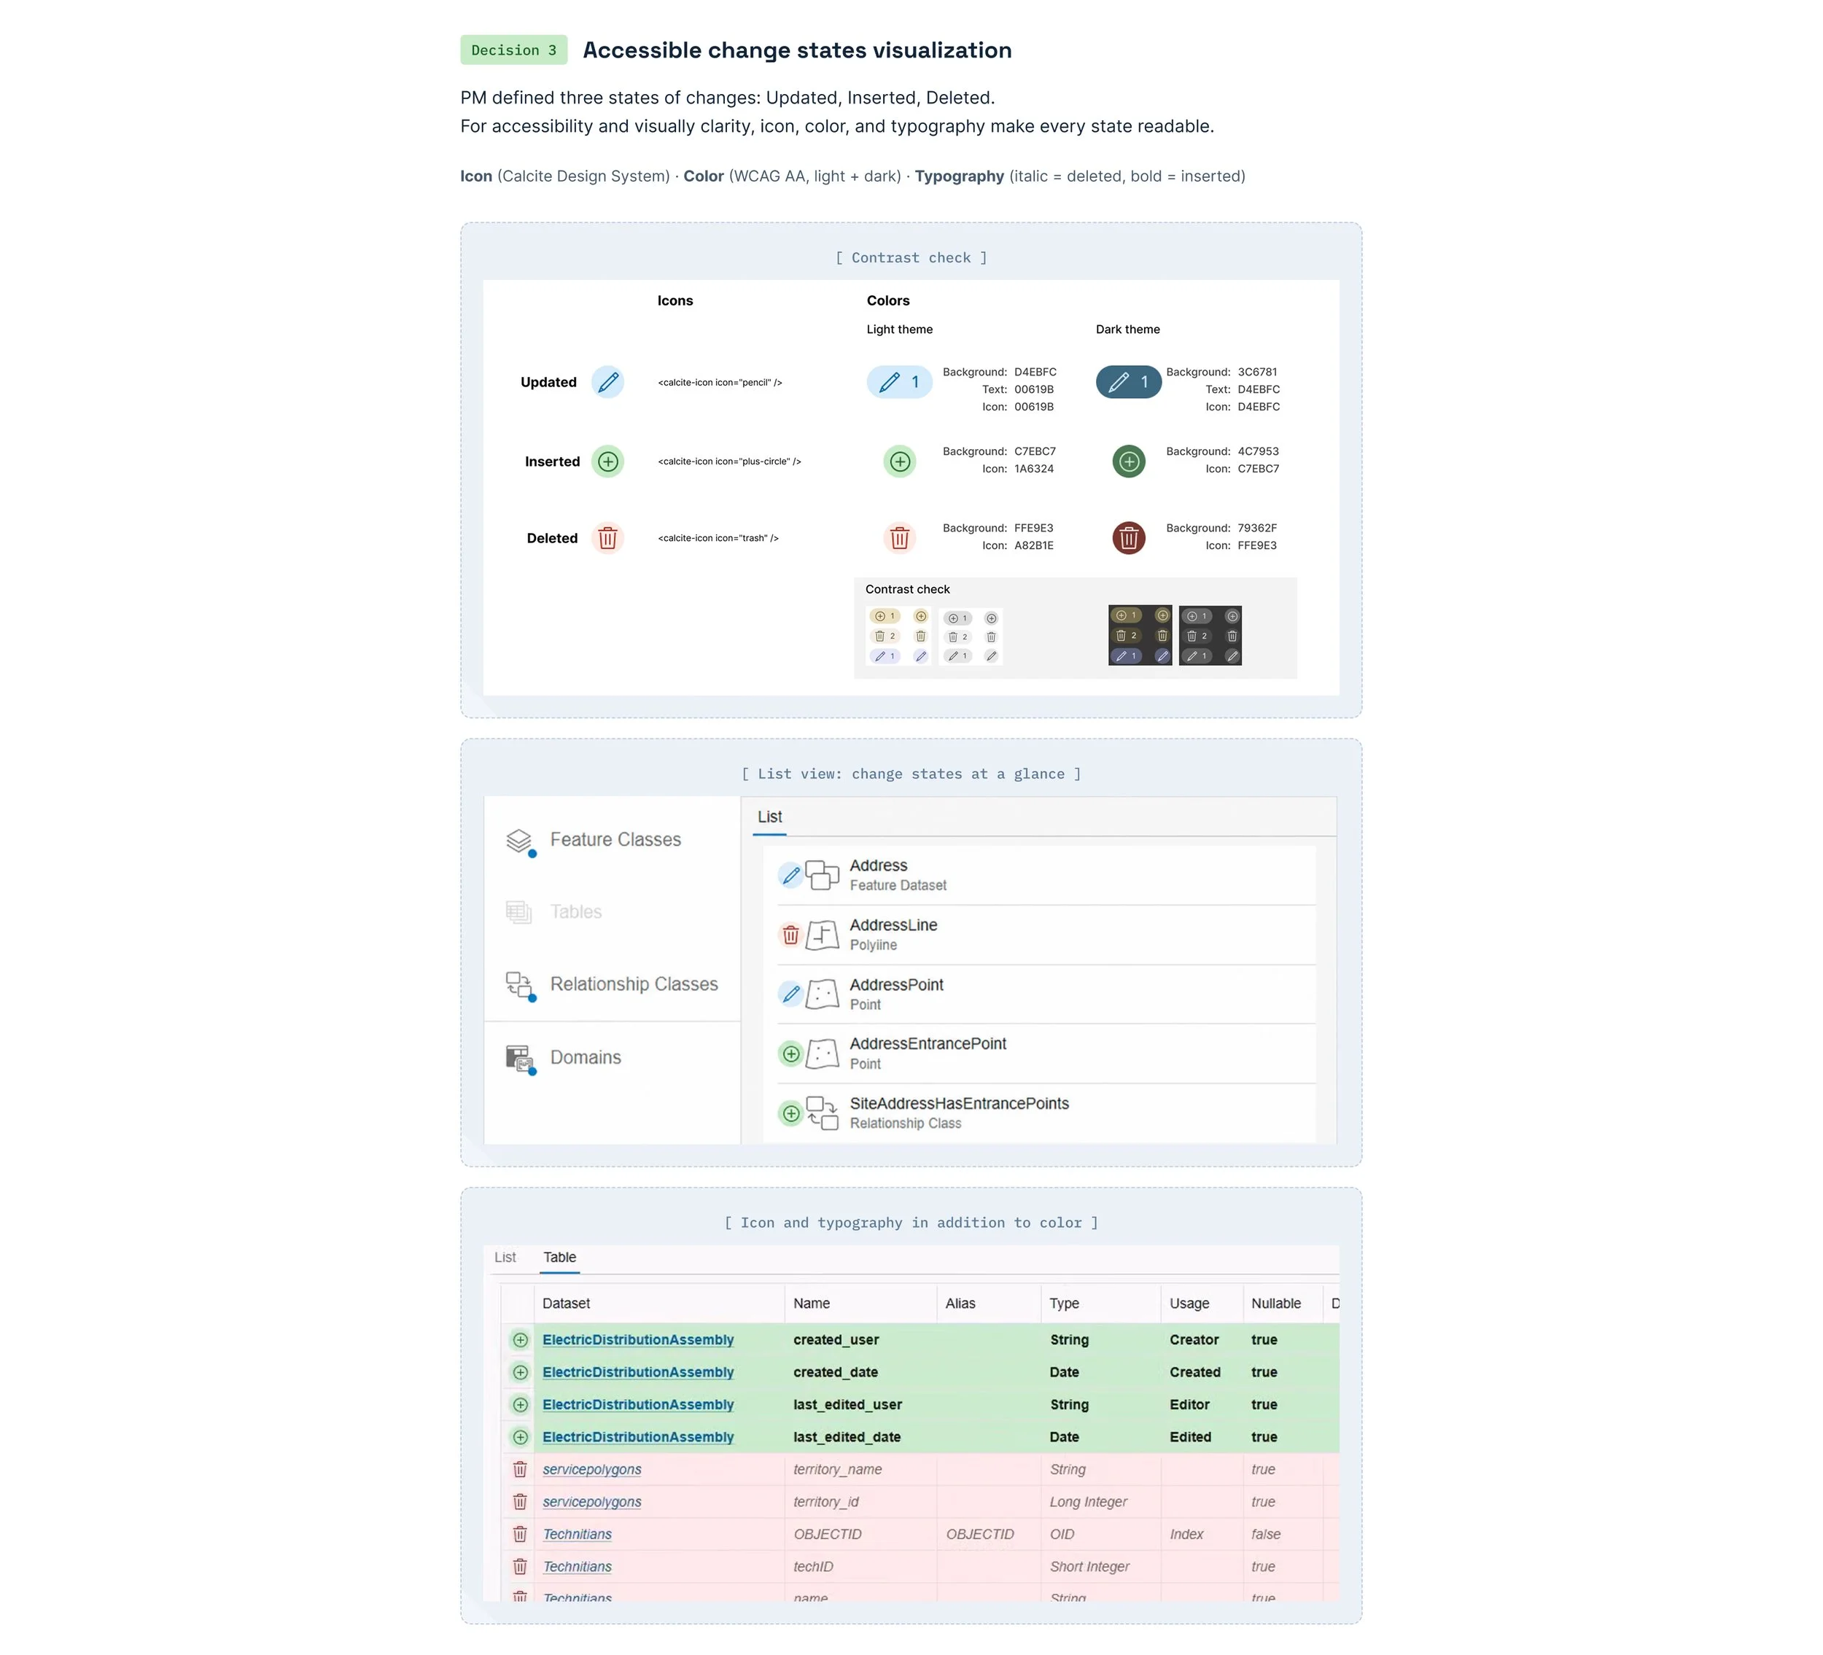
Task: Click the dark theme trash icon with background 79362F
Action: tap(1129, 539)
